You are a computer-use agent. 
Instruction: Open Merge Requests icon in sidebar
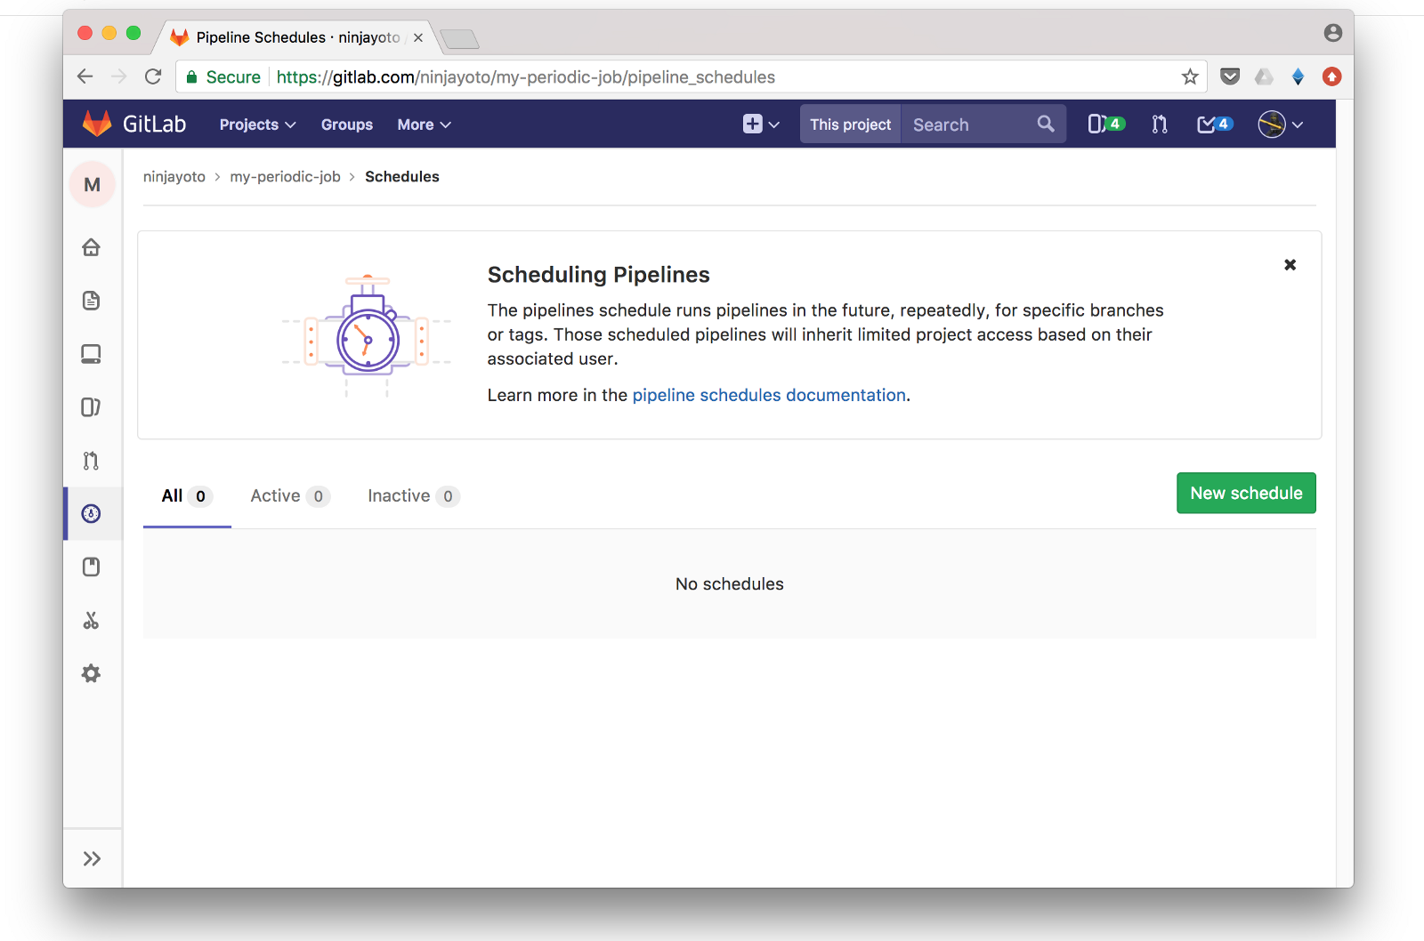(x=91, y=461)
